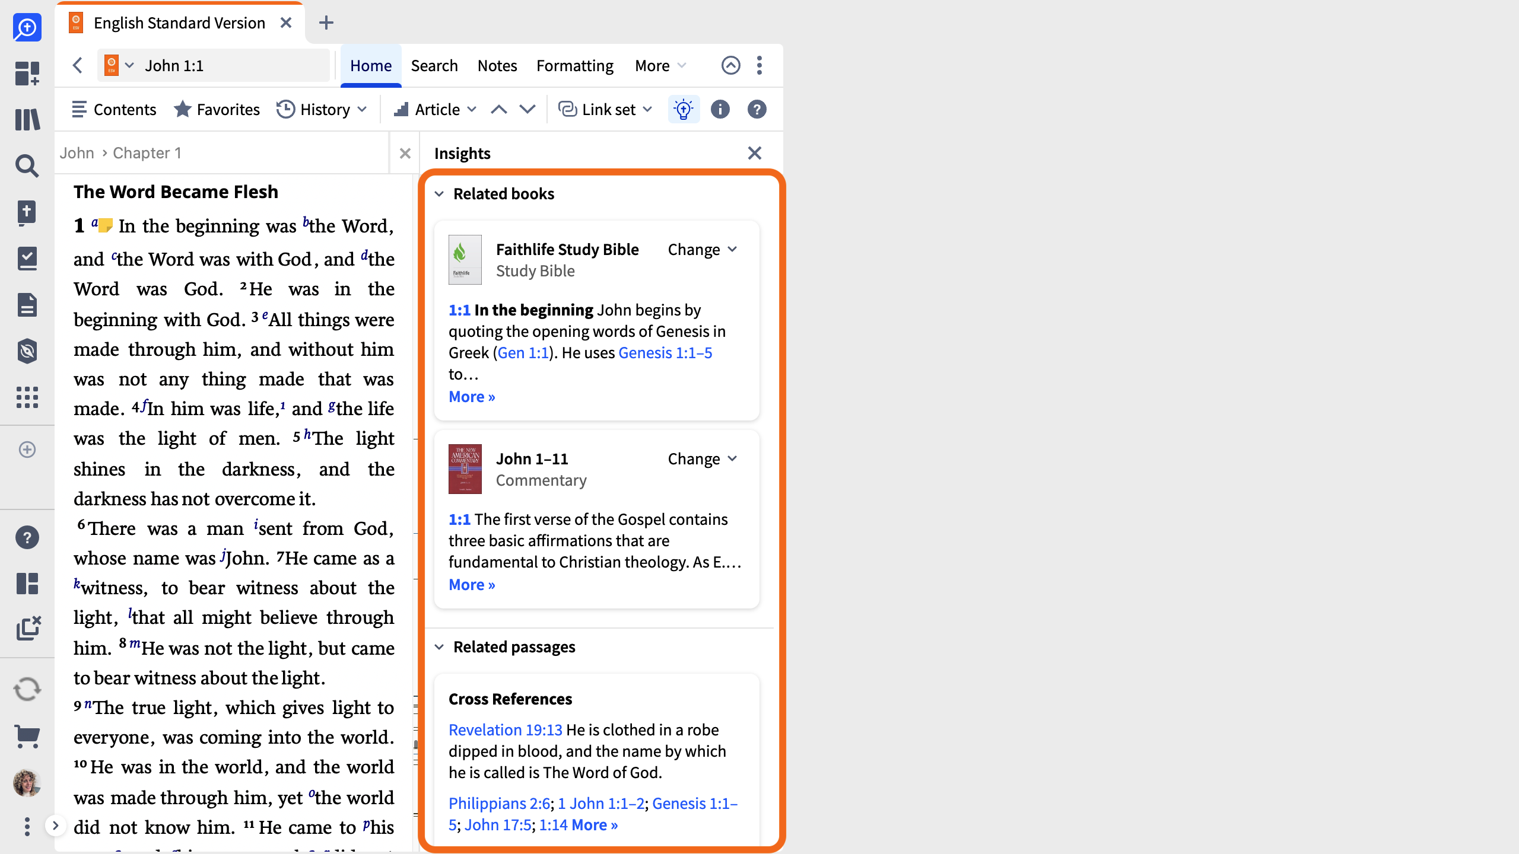This screenshot has height=854, width=1519.
Task: Change the John 1–11 commentary resource
Action: click(x=703, y=459)
